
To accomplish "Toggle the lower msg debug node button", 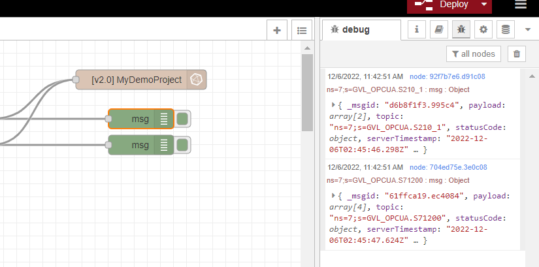I will pyautogui.click(x=182, y=145).
